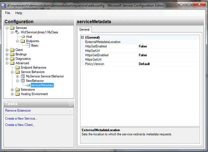Click the HttpsGetUrl value field
This screenshot has width=208, height=152.
coord(169,59)
